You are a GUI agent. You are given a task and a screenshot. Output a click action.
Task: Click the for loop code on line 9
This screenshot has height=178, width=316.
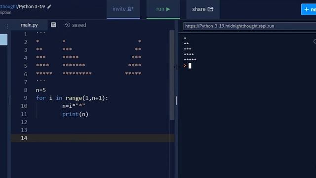click(x=72, y=98)
